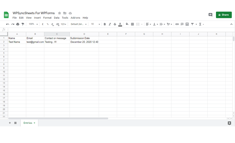Open the Default (Arial) font dropdown
Viewport: 235px width, 143px height.
[79, 24]
